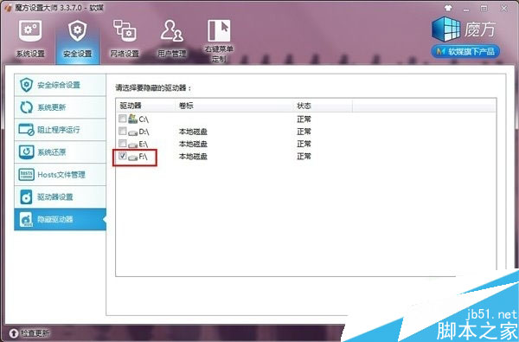Screen dimensions: 519x342
Task: Click the 系统更新 refresh icon
Action: (26, 107)
